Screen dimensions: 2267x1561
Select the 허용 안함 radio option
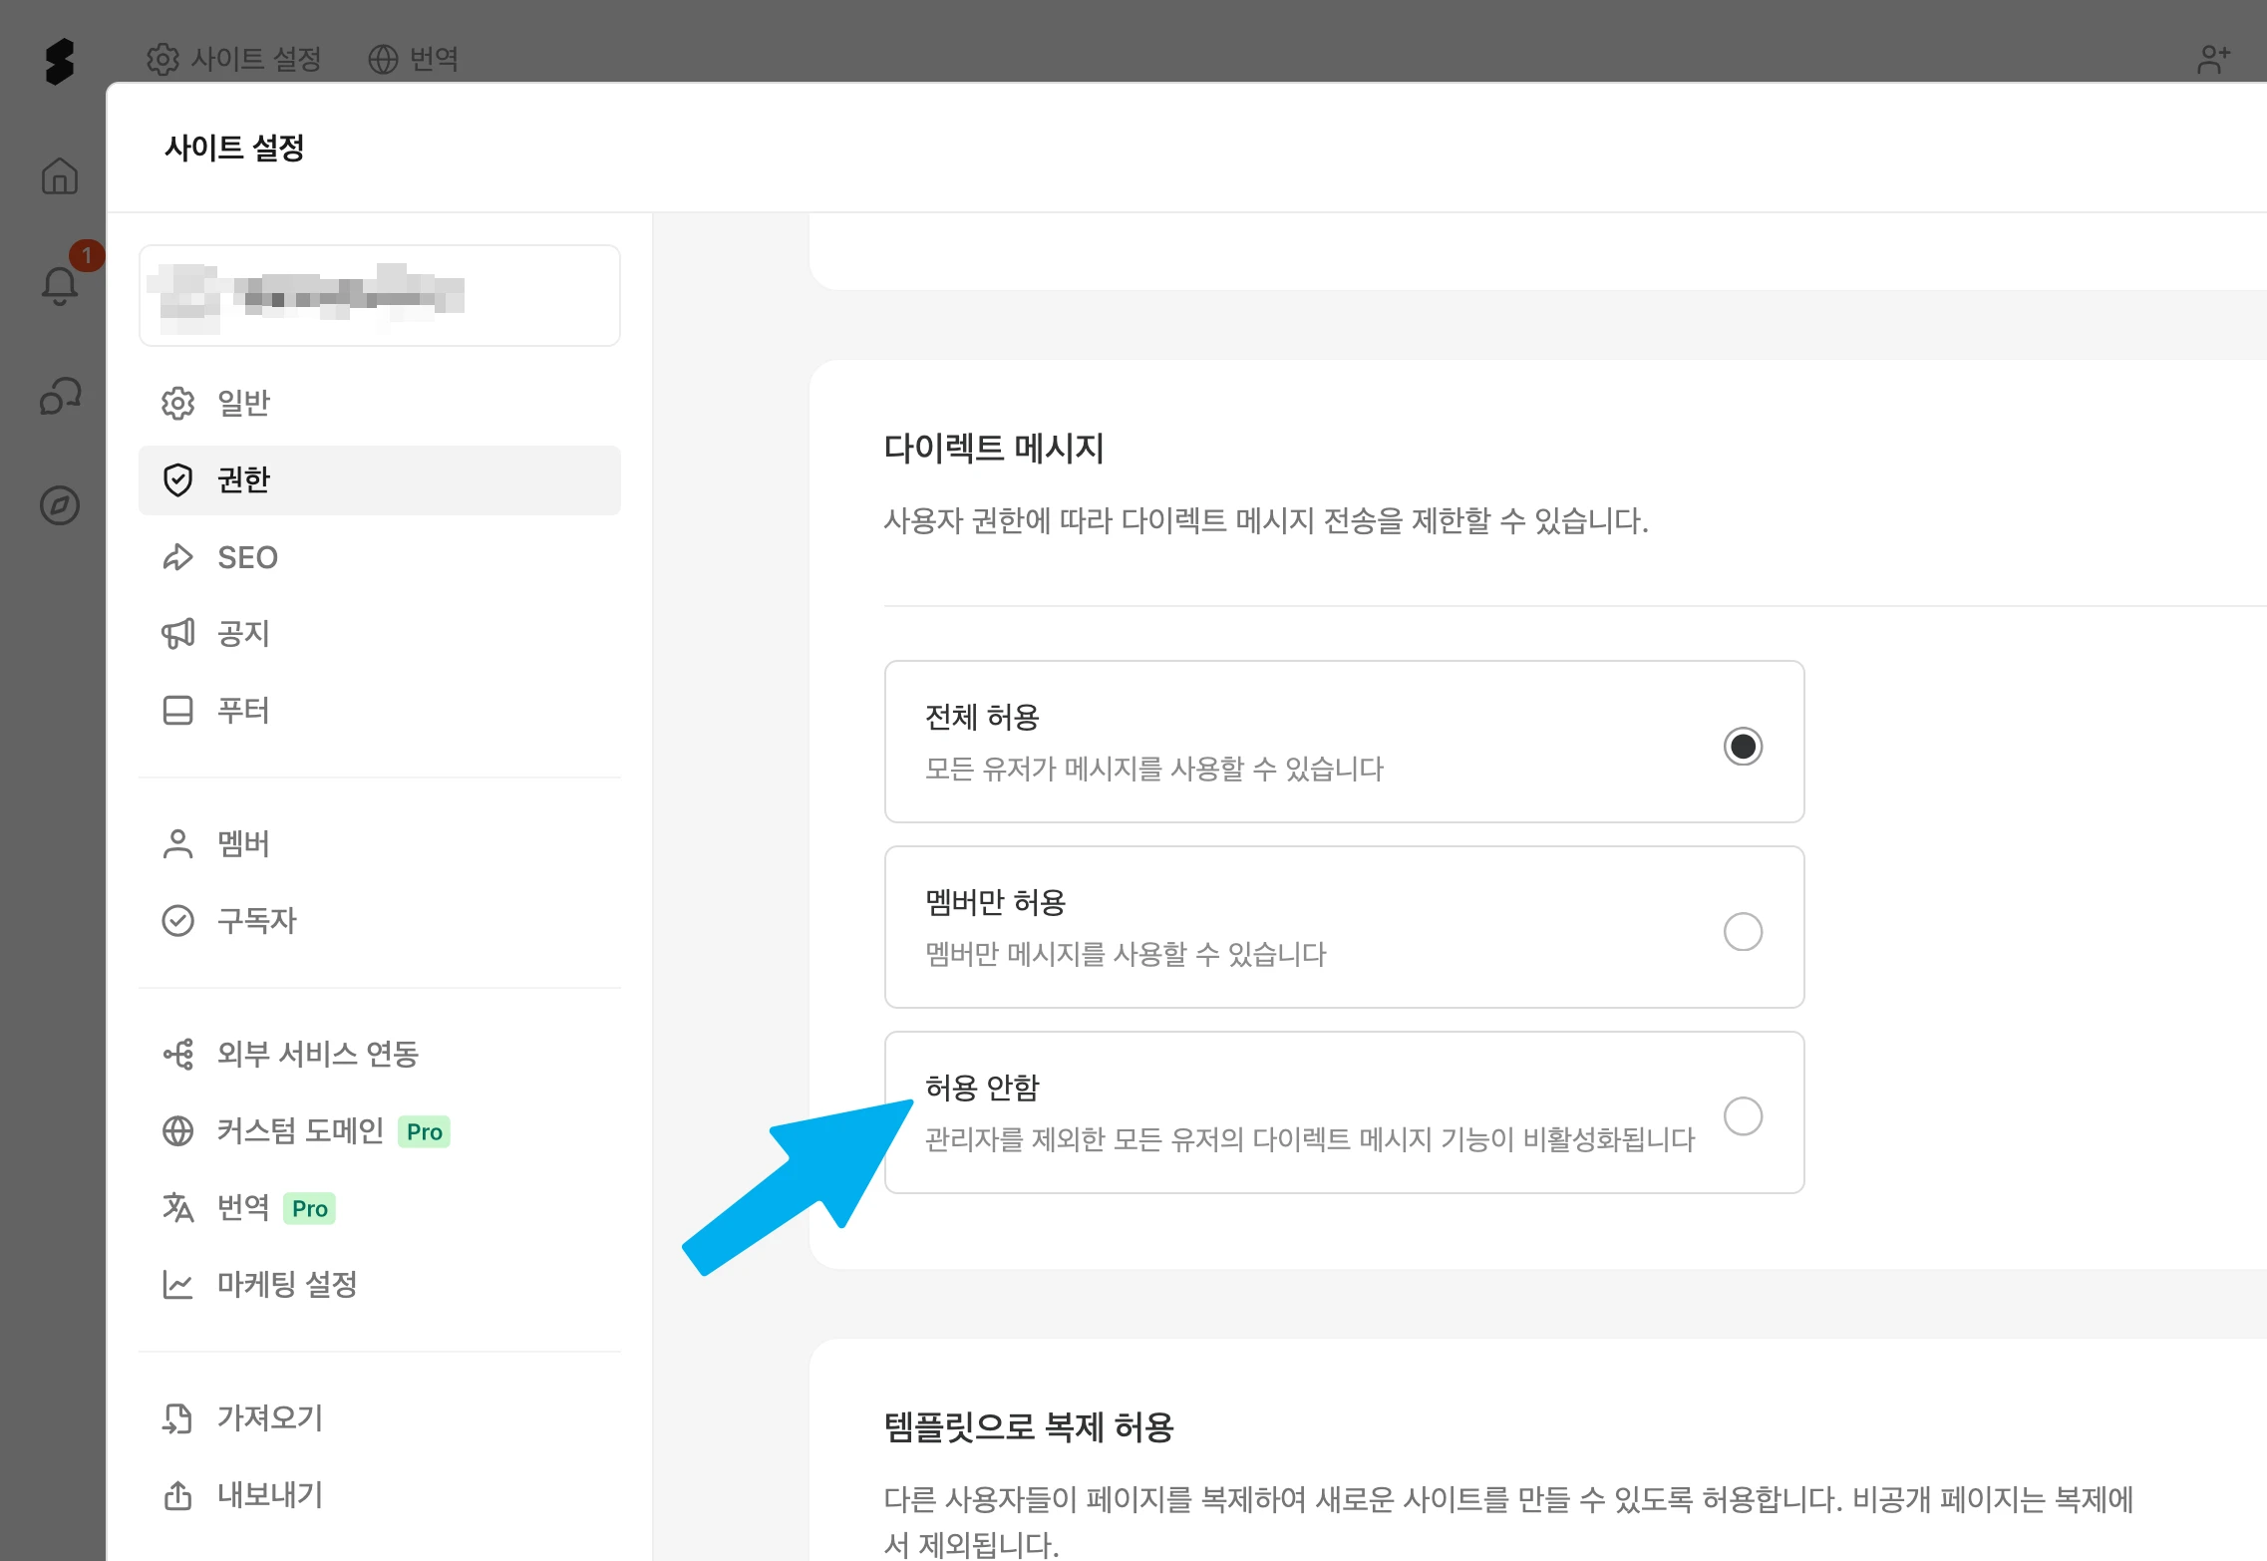[1743, 1115]
